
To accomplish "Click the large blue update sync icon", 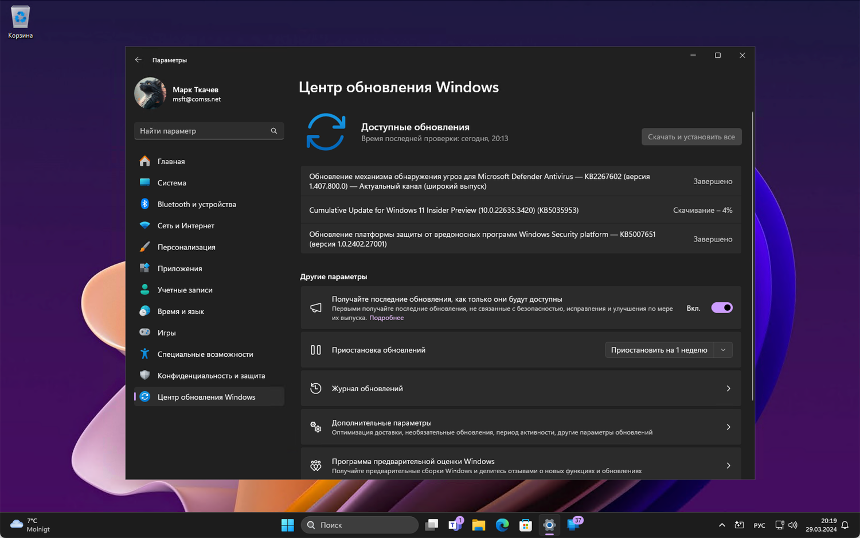I will (326, 132).
